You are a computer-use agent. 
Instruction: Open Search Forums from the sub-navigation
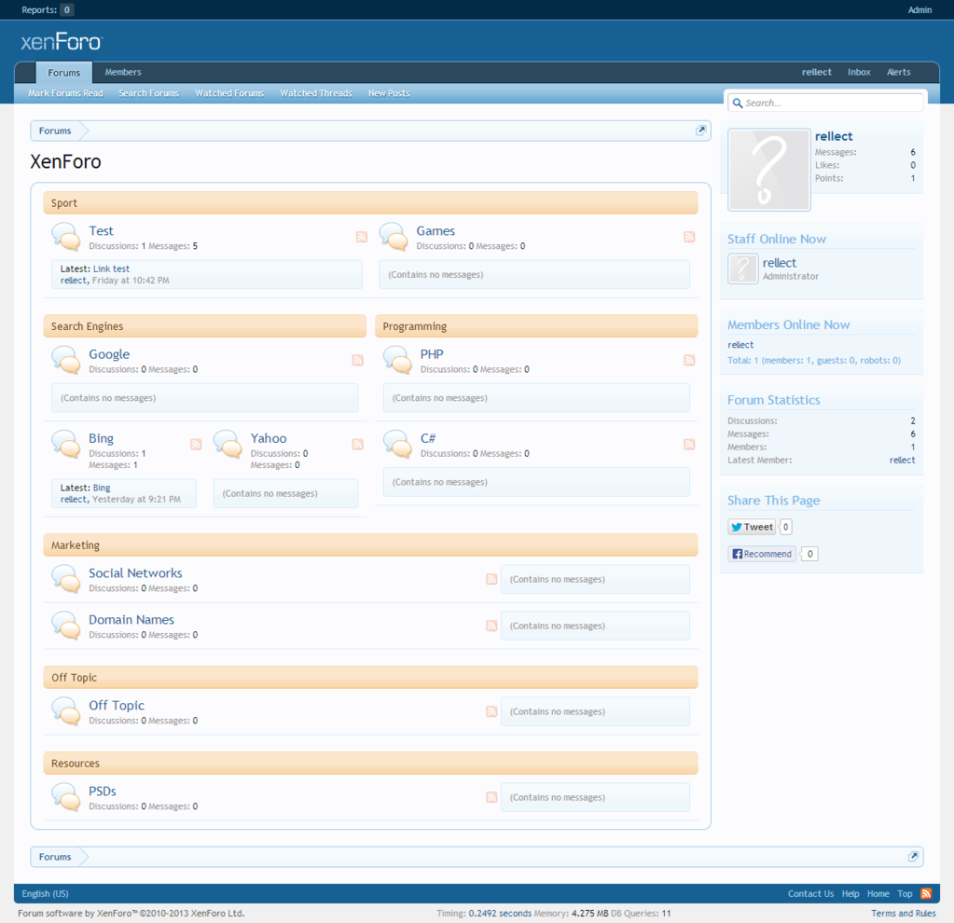click(149, 93)
